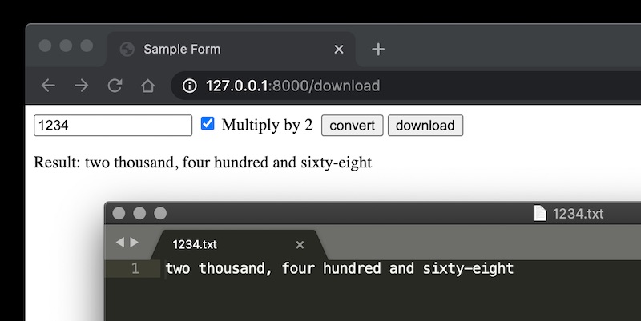Close the Sample Form tab

(338, 50)
